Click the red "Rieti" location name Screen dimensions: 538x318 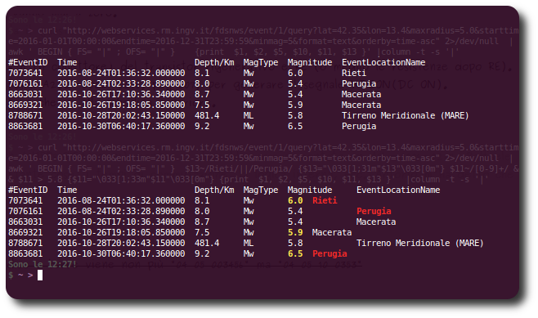coord(325,200)
